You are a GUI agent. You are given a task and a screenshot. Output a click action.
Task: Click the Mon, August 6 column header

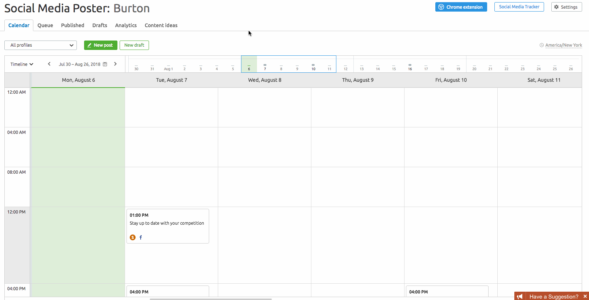[78, 80]
